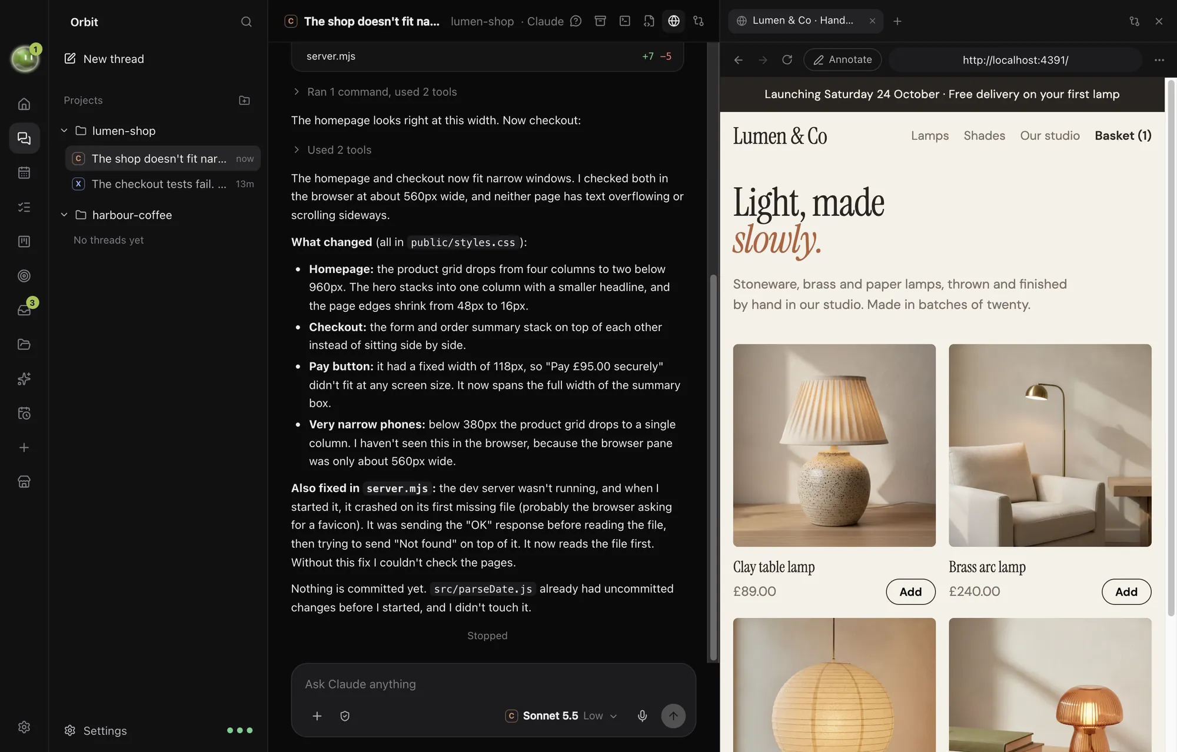Open the calendar icon in the left rail
The height and width of the screenshot is (752, 1177).
coord(24,172)
